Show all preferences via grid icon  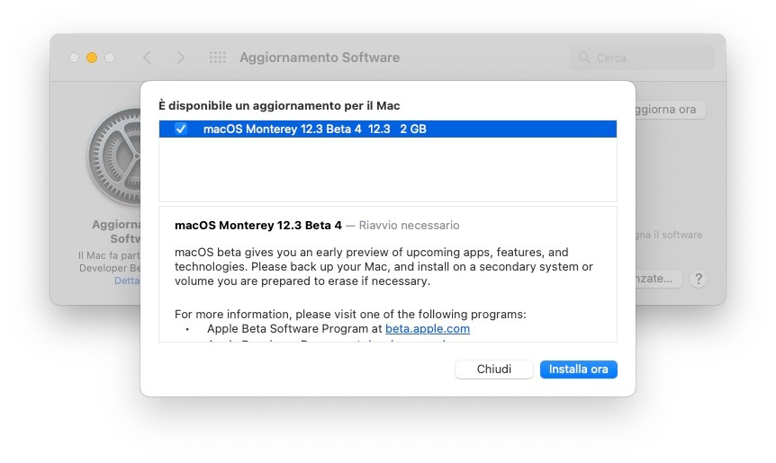(217, 58)
